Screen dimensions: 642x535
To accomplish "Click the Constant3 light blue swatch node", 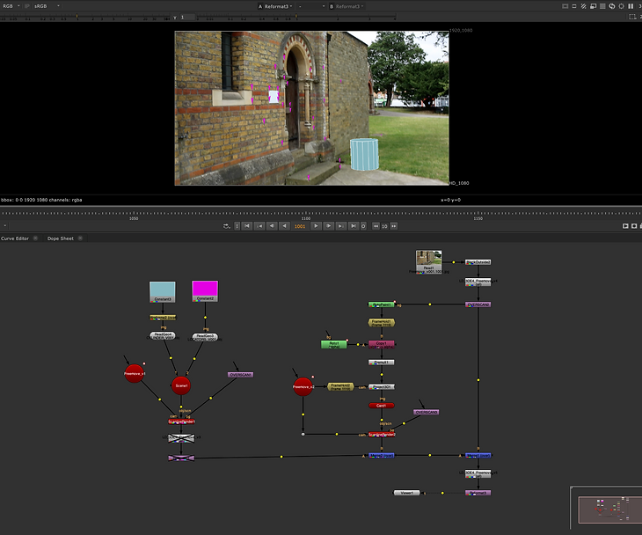I will [163, 291].
